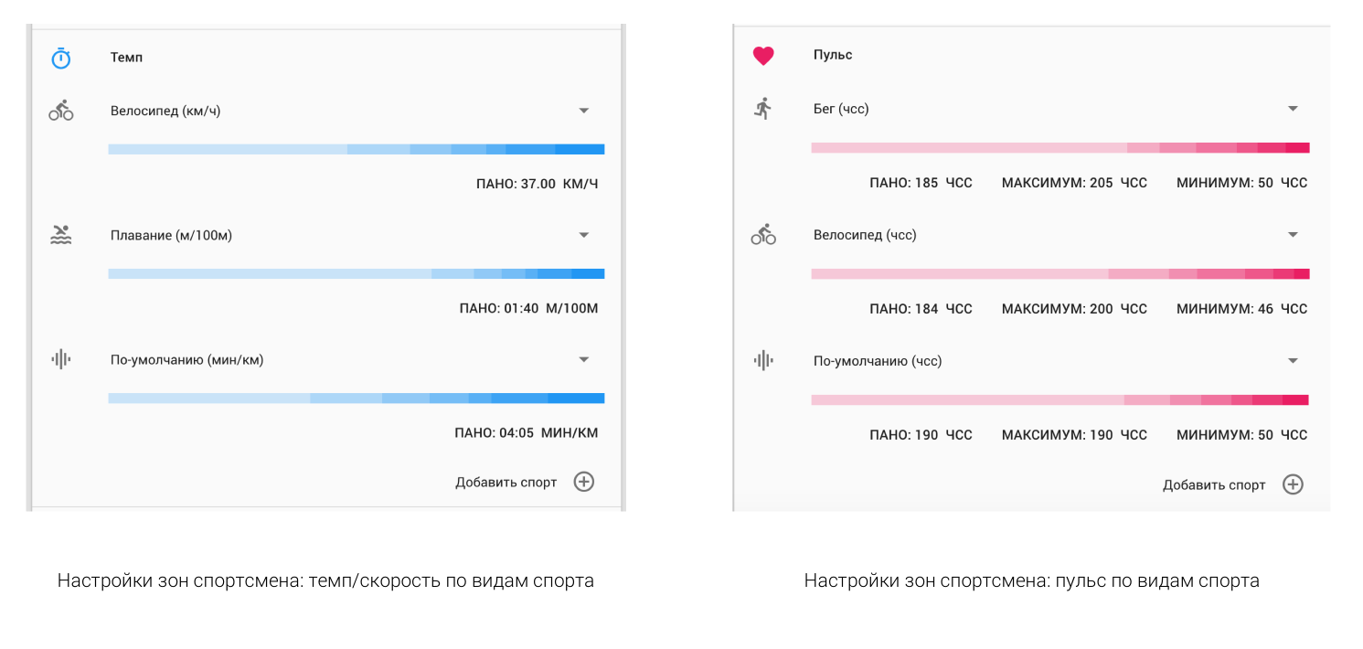Click the runner icon beside Бег (чсс)
The image size is (1363, 649).
(x=763, y=109)
